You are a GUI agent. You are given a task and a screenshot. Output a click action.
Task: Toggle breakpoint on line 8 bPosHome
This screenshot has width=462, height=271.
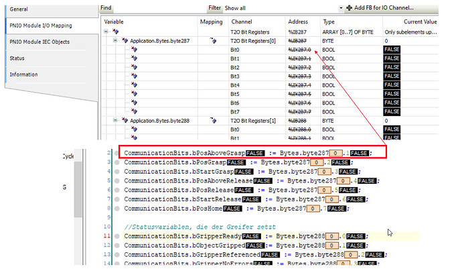[117, 209]
